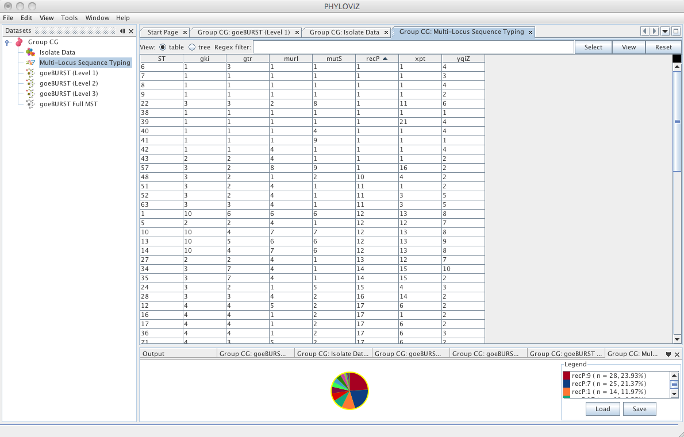Open the goeBURST Full MST icon
This screenshot has width=684, height=437.
pos(30,104)
